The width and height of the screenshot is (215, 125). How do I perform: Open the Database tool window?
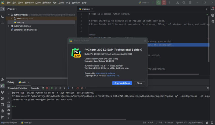[x=213, y=15]
